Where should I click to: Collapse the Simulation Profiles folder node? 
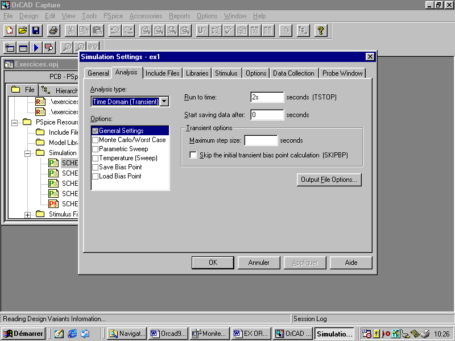point(27,153)
